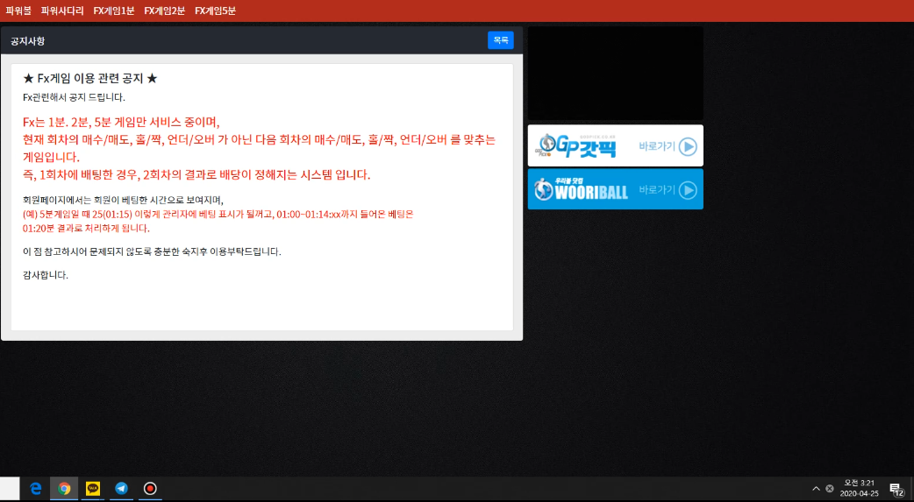Open the screen recorder taskbar icon
This screenshot has height=502, width=914.
[x=150, y=489]
